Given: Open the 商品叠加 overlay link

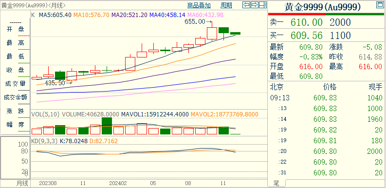Looking at the screenshot, I should [199, 5].
